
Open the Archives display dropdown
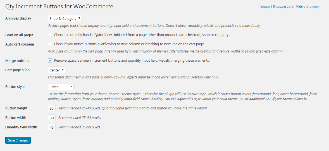[65, 18]
